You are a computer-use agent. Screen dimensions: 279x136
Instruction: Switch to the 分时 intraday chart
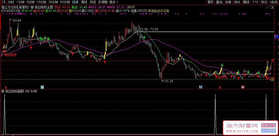(11, 2)
